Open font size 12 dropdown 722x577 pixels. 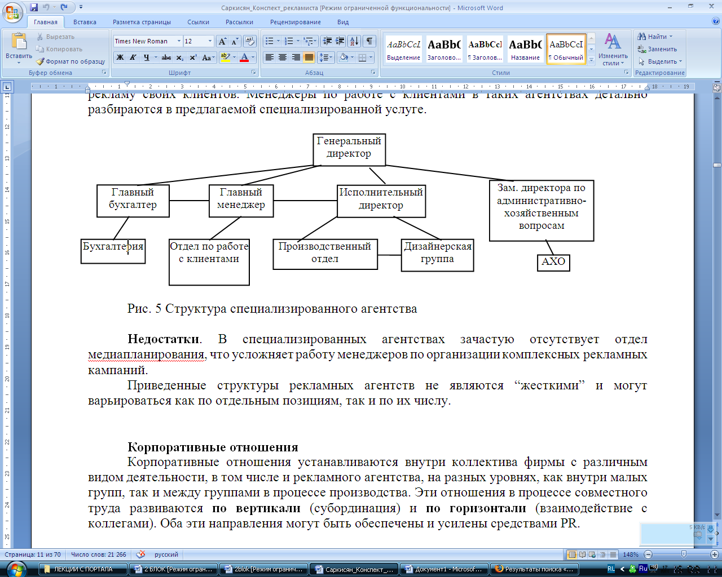(x=210, y=41)
